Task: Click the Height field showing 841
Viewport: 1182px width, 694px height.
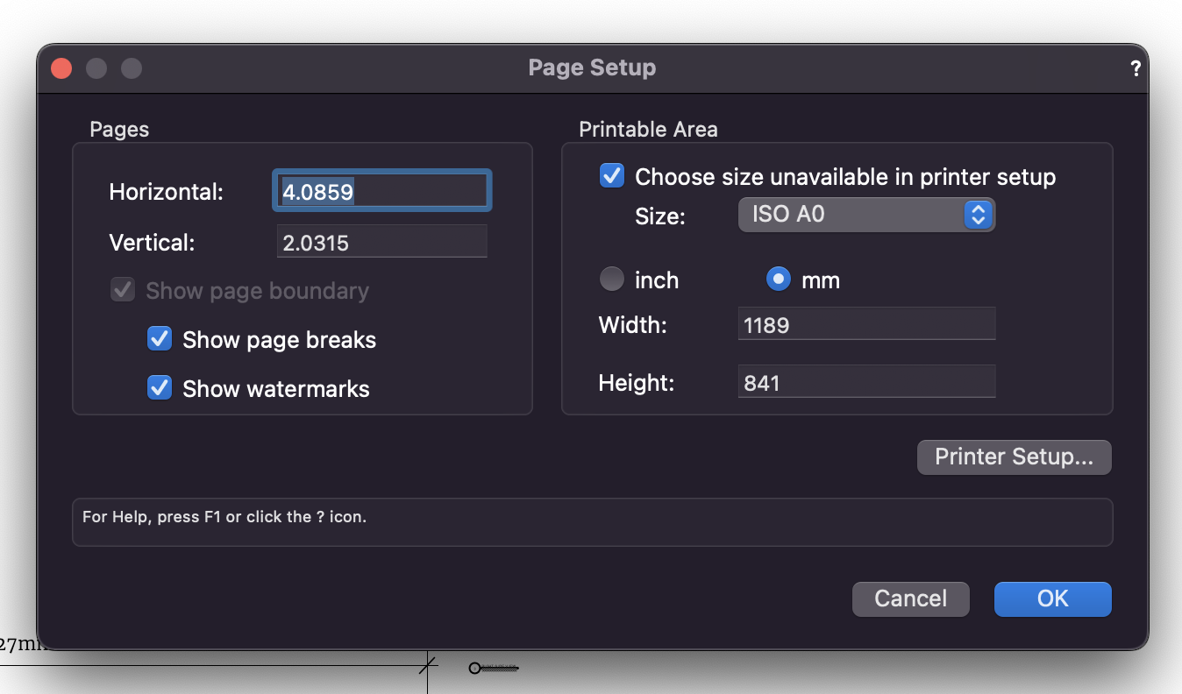Action: (x=866, y=380)
